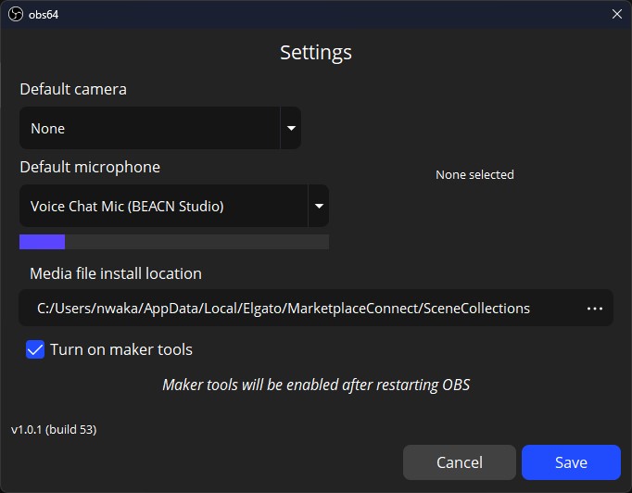
Task: Click the media file install path field
Action: point(284,309)
